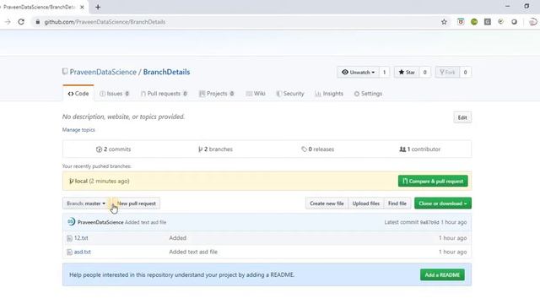Open the Branch: master dropdown
This screenshot has height=304, width=540.
click(x=86, y=204)
